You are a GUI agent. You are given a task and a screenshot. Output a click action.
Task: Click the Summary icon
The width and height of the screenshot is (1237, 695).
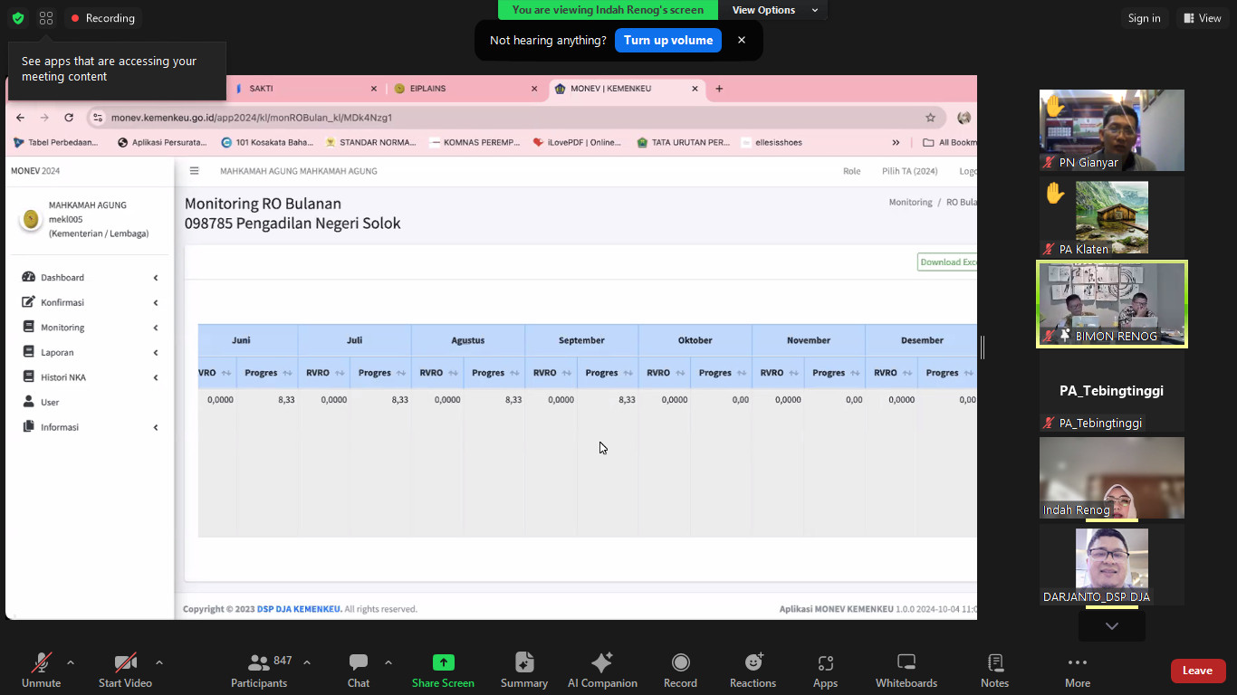524,663
